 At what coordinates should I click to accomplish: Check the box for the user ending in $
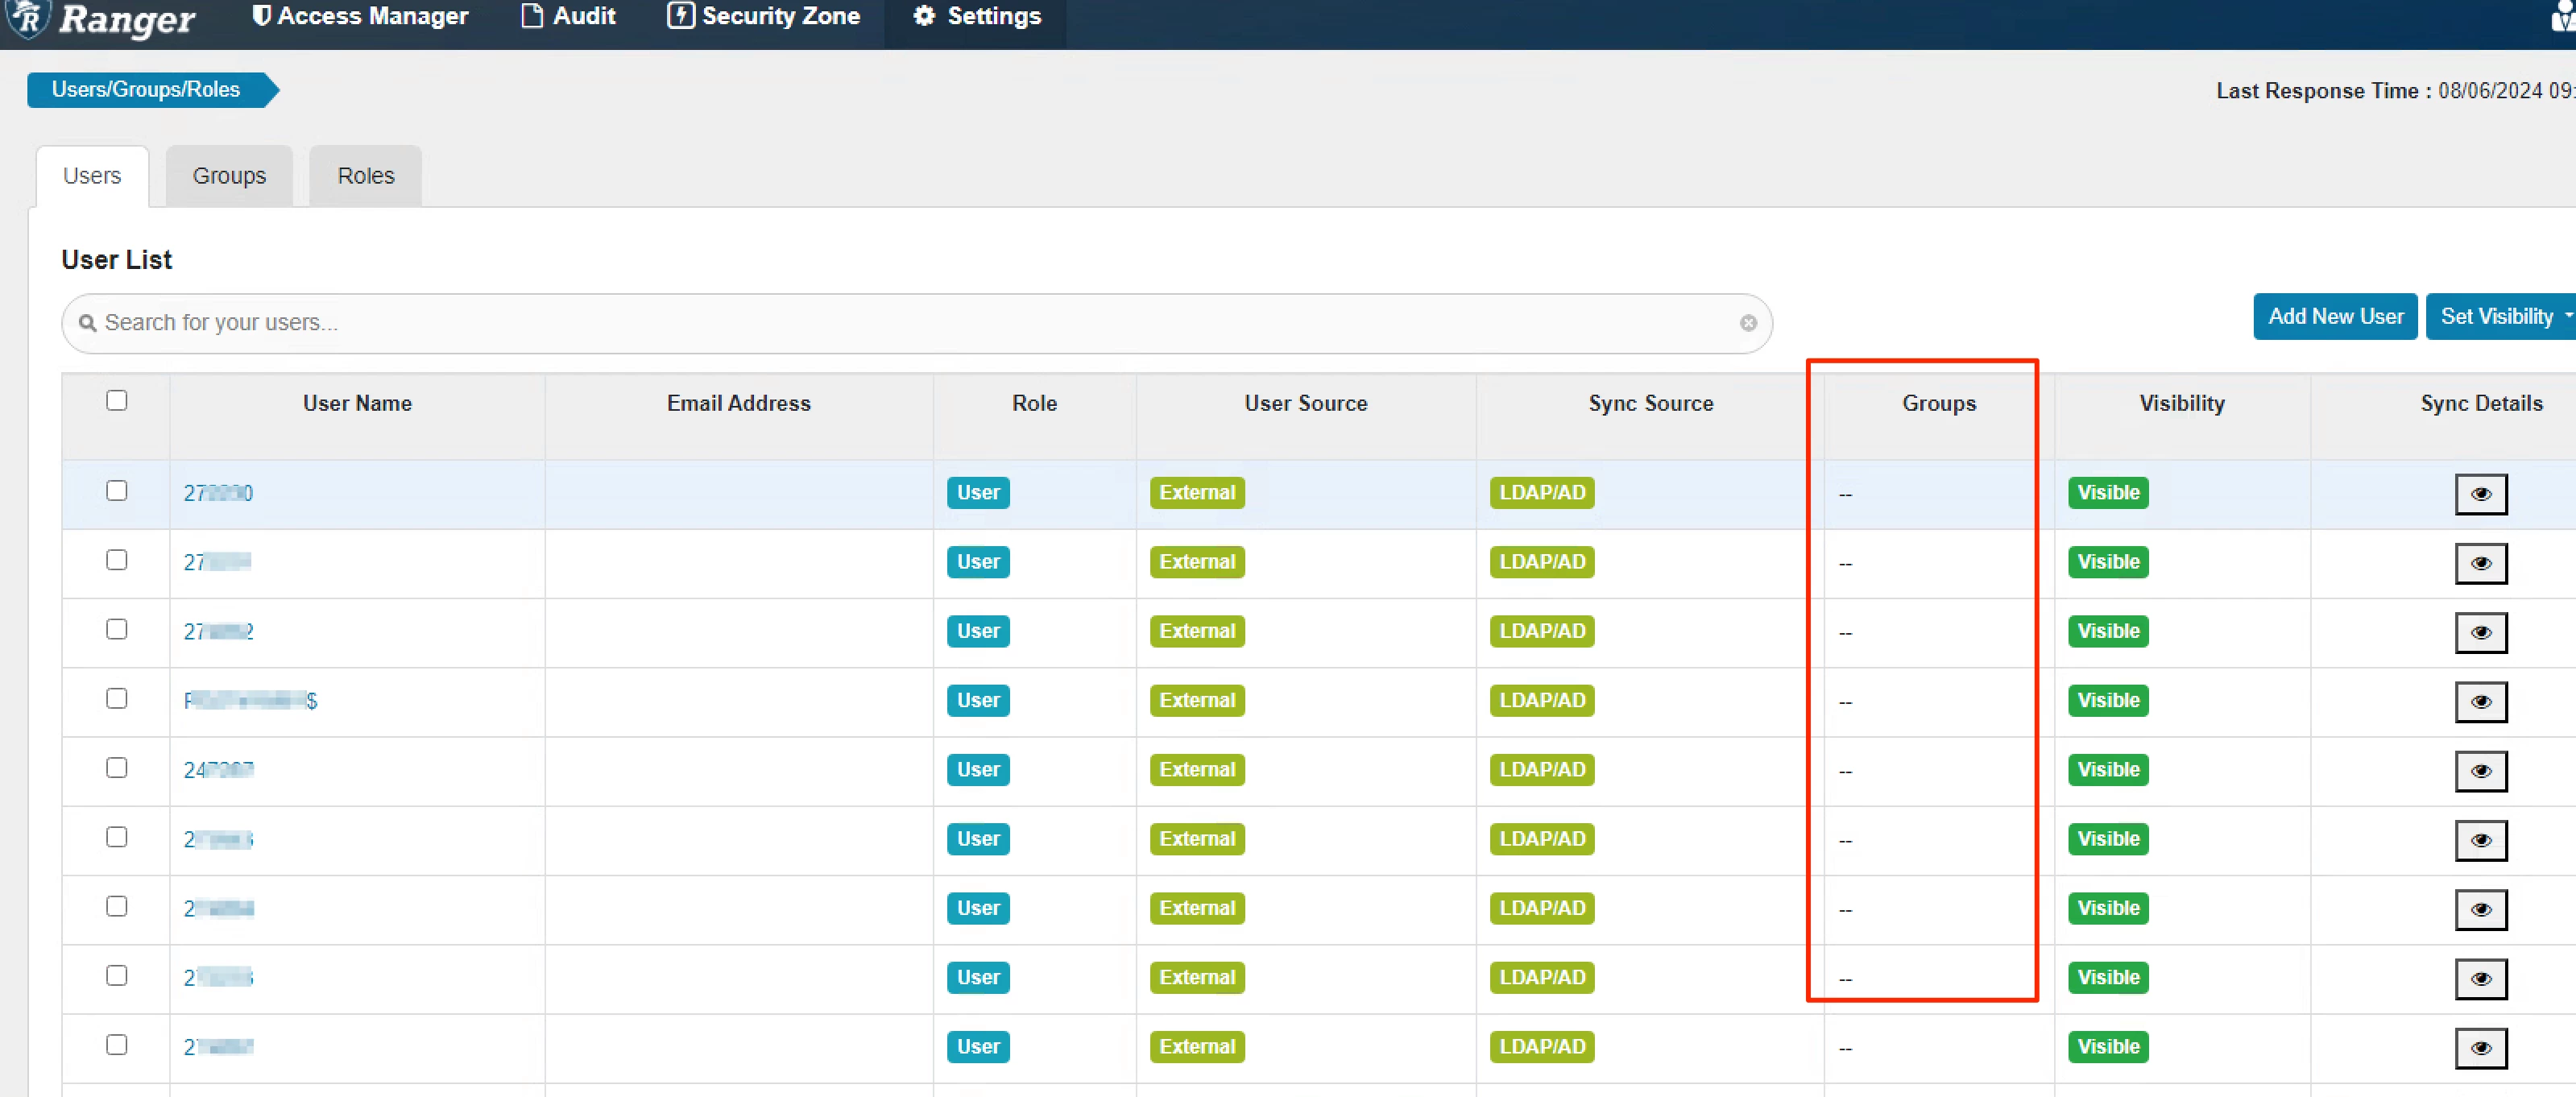point(117,699)
